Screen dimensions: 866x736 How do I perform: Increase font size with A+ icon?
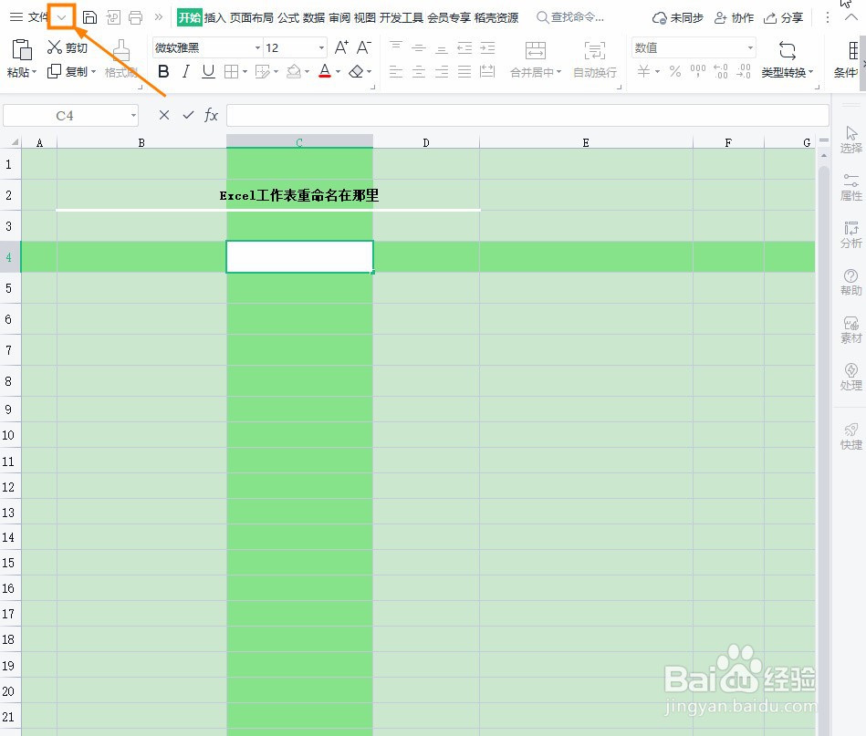tap(341, 47)
